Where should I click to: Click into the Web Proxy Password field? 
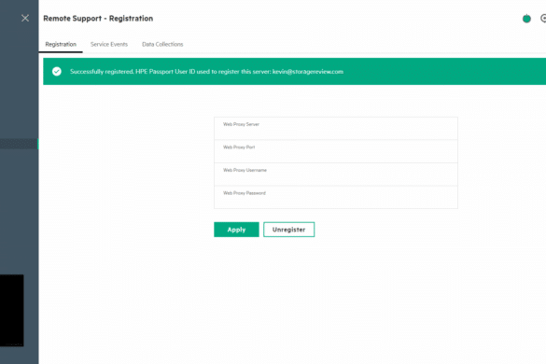point(336,198)
